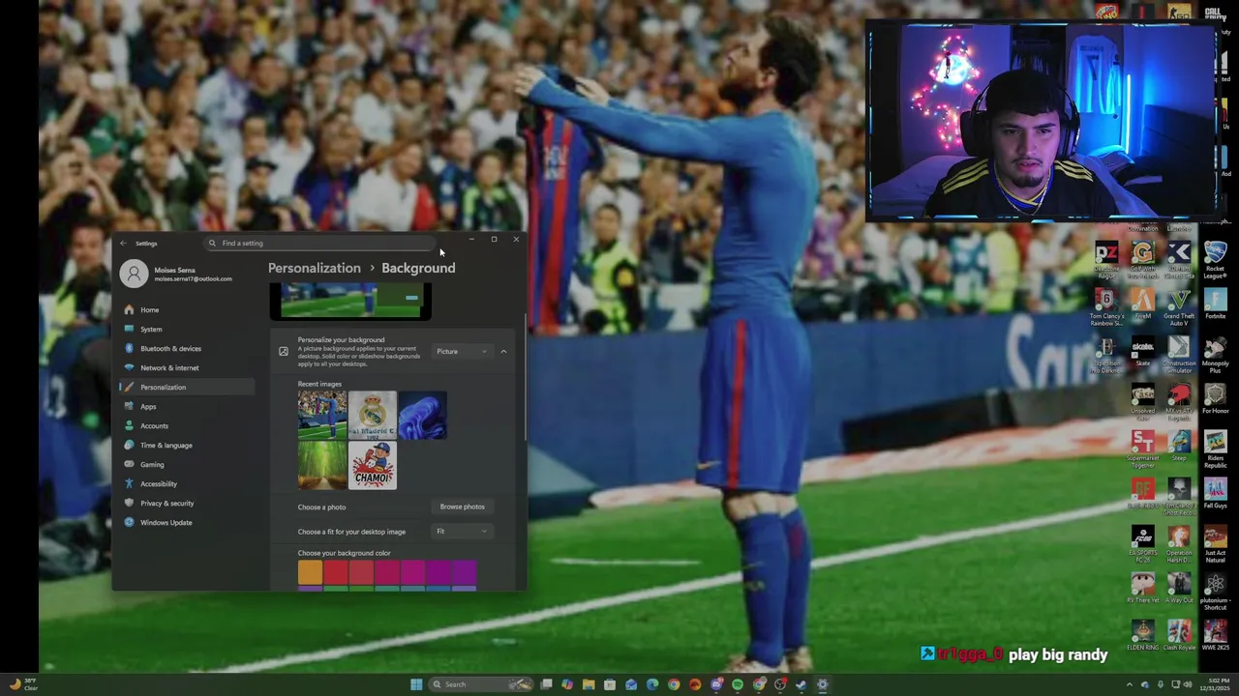Click the Find a setting search box
The image size is (1239, 696).
pos(319,244)
